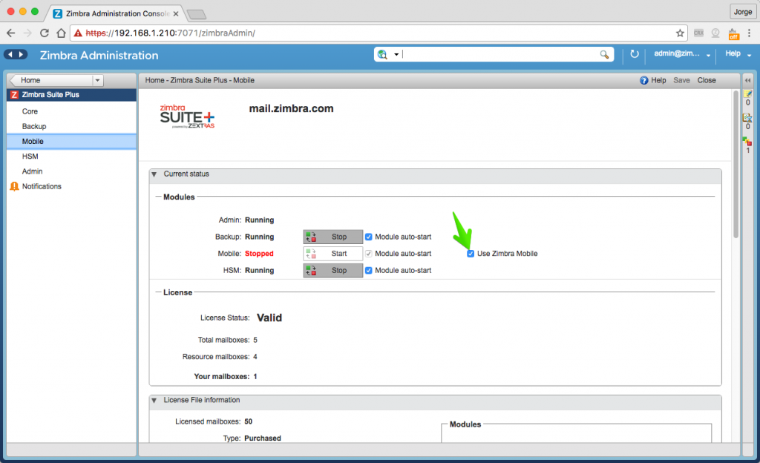Select Mobile in the sidebar
760x463 pixels.
pyautogui.click(x=72, y=142)
